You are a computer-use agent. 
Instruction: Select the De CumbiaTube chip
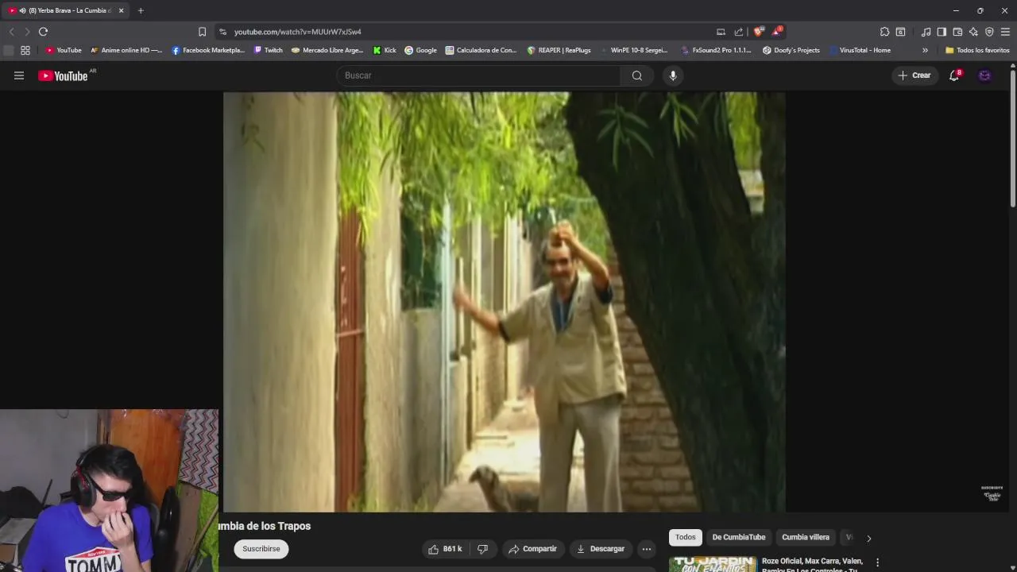click(738, 537)
